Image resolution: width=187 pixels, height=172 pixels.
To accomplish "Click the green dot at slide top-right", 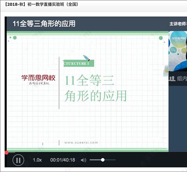I will pyautogui.click(x=161, y=38).
